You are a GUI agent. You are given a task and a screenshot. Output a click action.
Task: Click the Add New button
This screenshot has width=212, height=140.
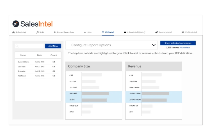53,46
